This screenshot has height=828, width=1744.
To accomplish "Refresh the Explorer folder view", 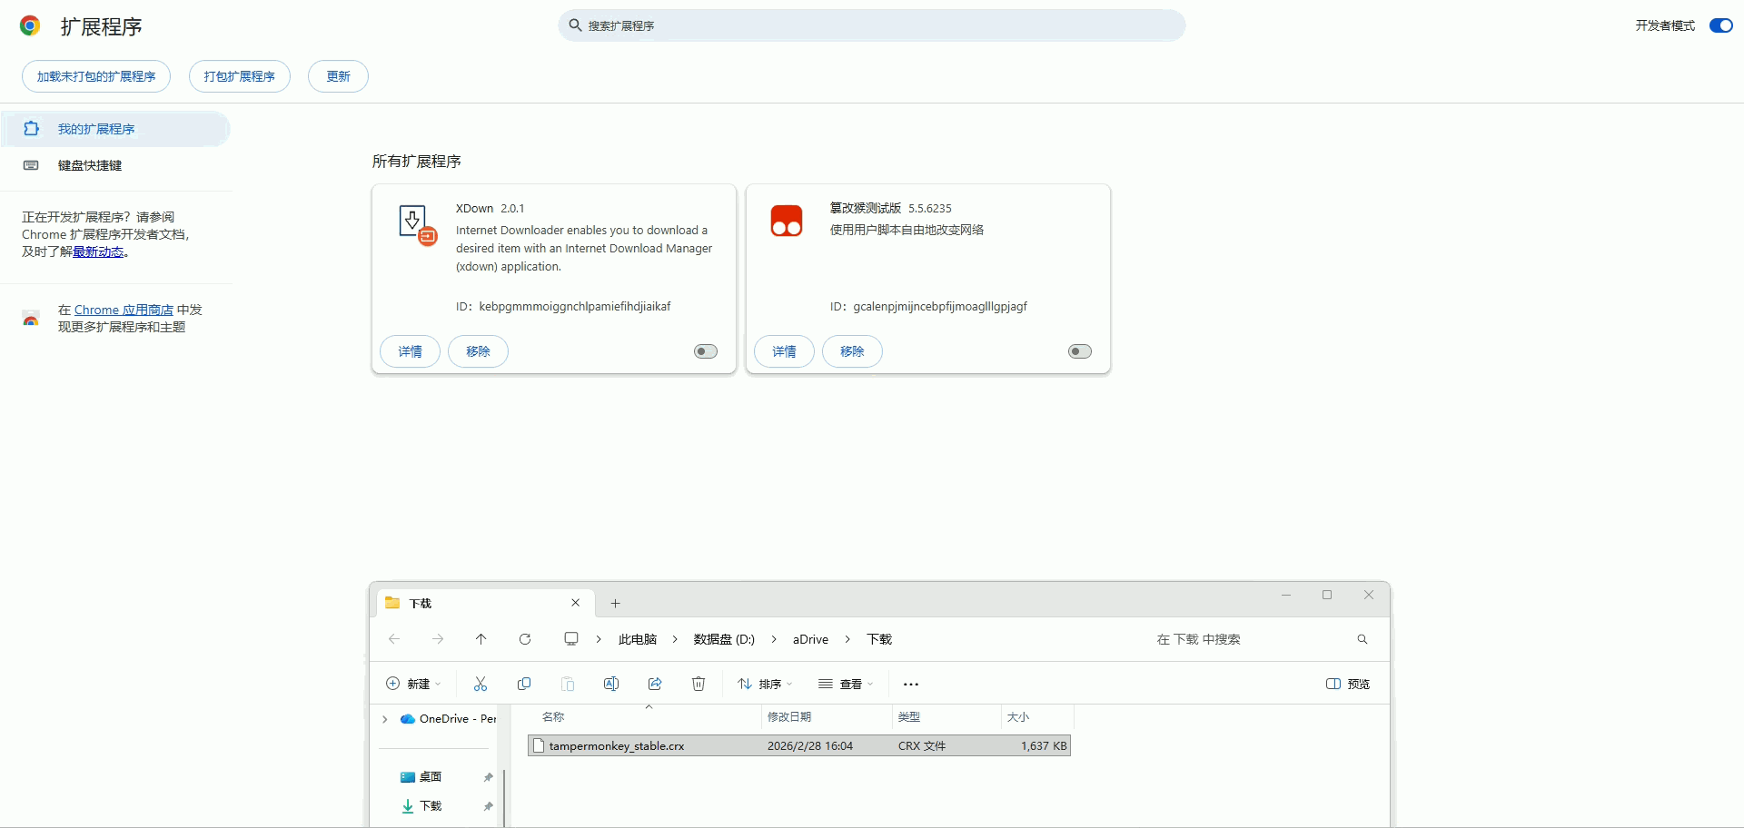I will point(525,639).
